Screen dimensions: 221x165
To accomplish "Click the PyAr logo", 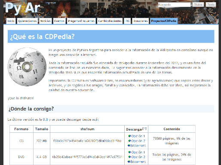I will click(23, 8).
